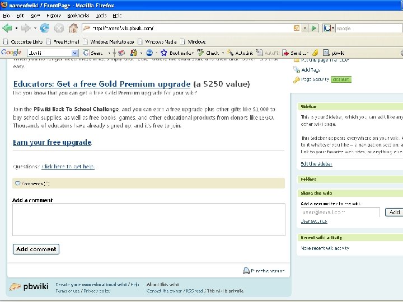Viewport: 403px width, 302px height.
Task: Click the RSS feed icon in address bar
Action: coord(296,29)
